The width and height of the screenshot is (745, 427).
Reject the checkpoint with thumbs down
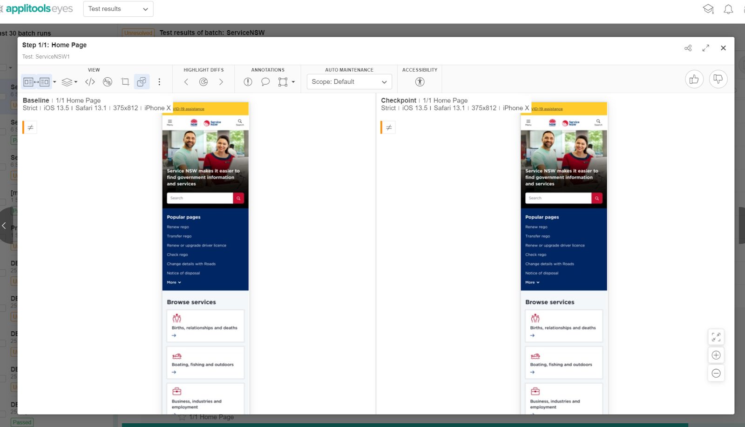[718, 79]
